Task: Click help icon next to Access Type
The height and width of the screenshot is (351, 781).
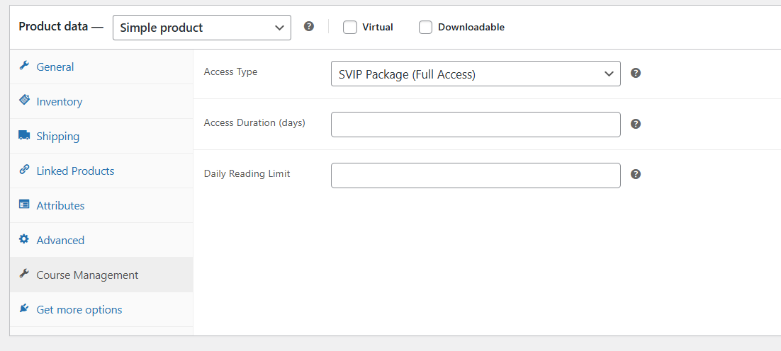Action: coord(636,73)
